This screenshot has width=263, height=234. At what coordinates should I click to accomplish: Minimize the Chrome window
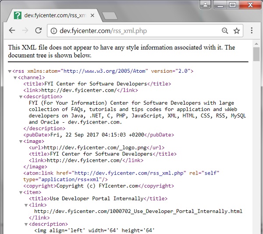click(x=220, y=5)
